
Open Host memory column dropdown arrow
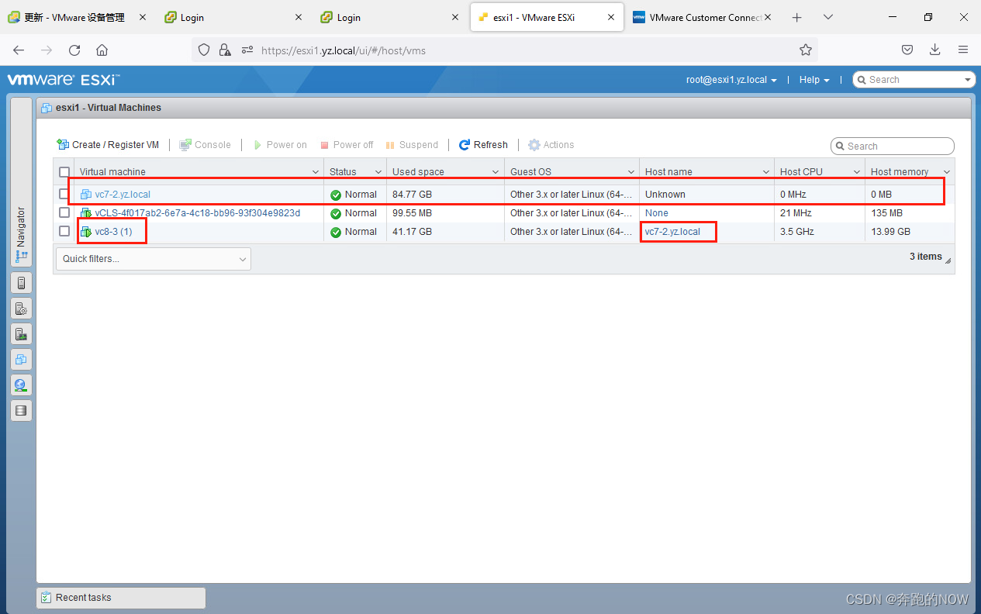(947, 172)
